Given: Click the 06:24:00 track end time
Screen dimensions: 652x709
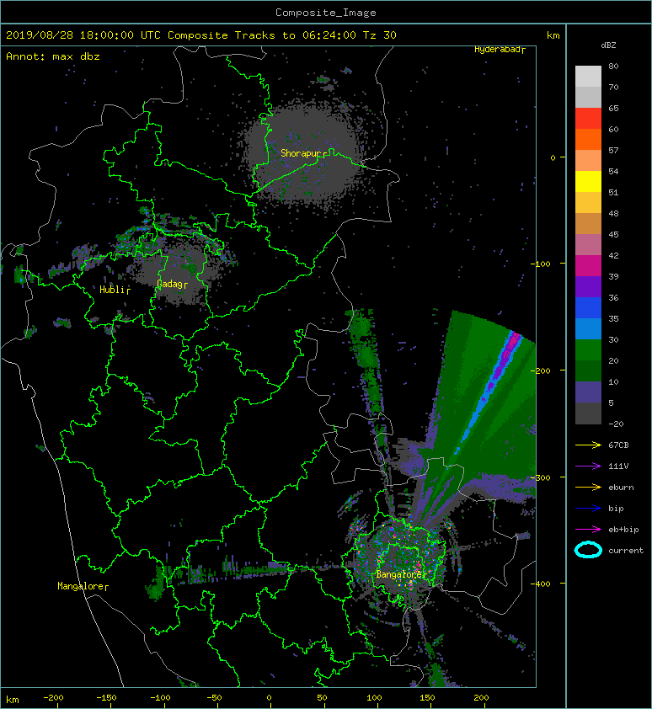Looking at the screenshot, I should [329, 35].
